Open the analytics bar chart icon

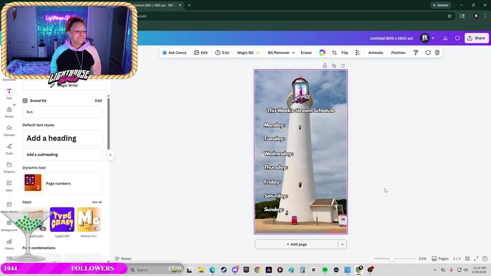445,38
